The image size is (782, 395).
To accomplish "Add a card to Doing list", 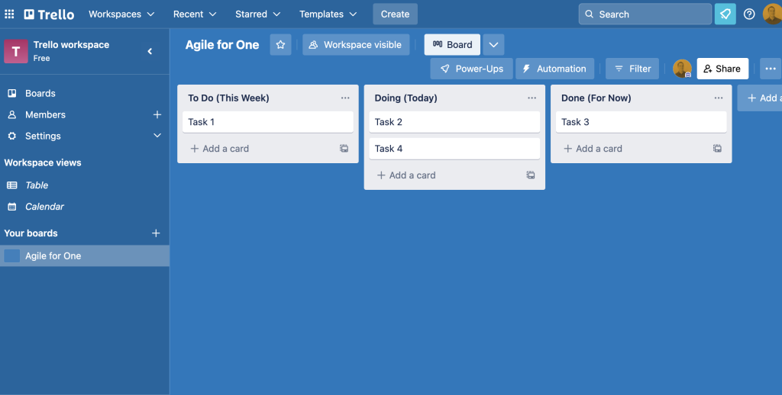I will (x=406, y=175).
